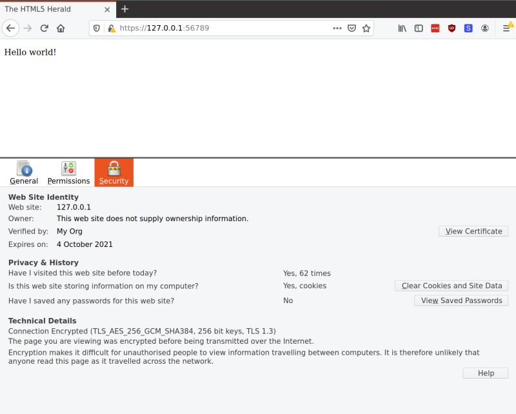Viewport: 516px width, 414px height.
Task: Click the back navigation arrow
Action: tap(10, 28)
